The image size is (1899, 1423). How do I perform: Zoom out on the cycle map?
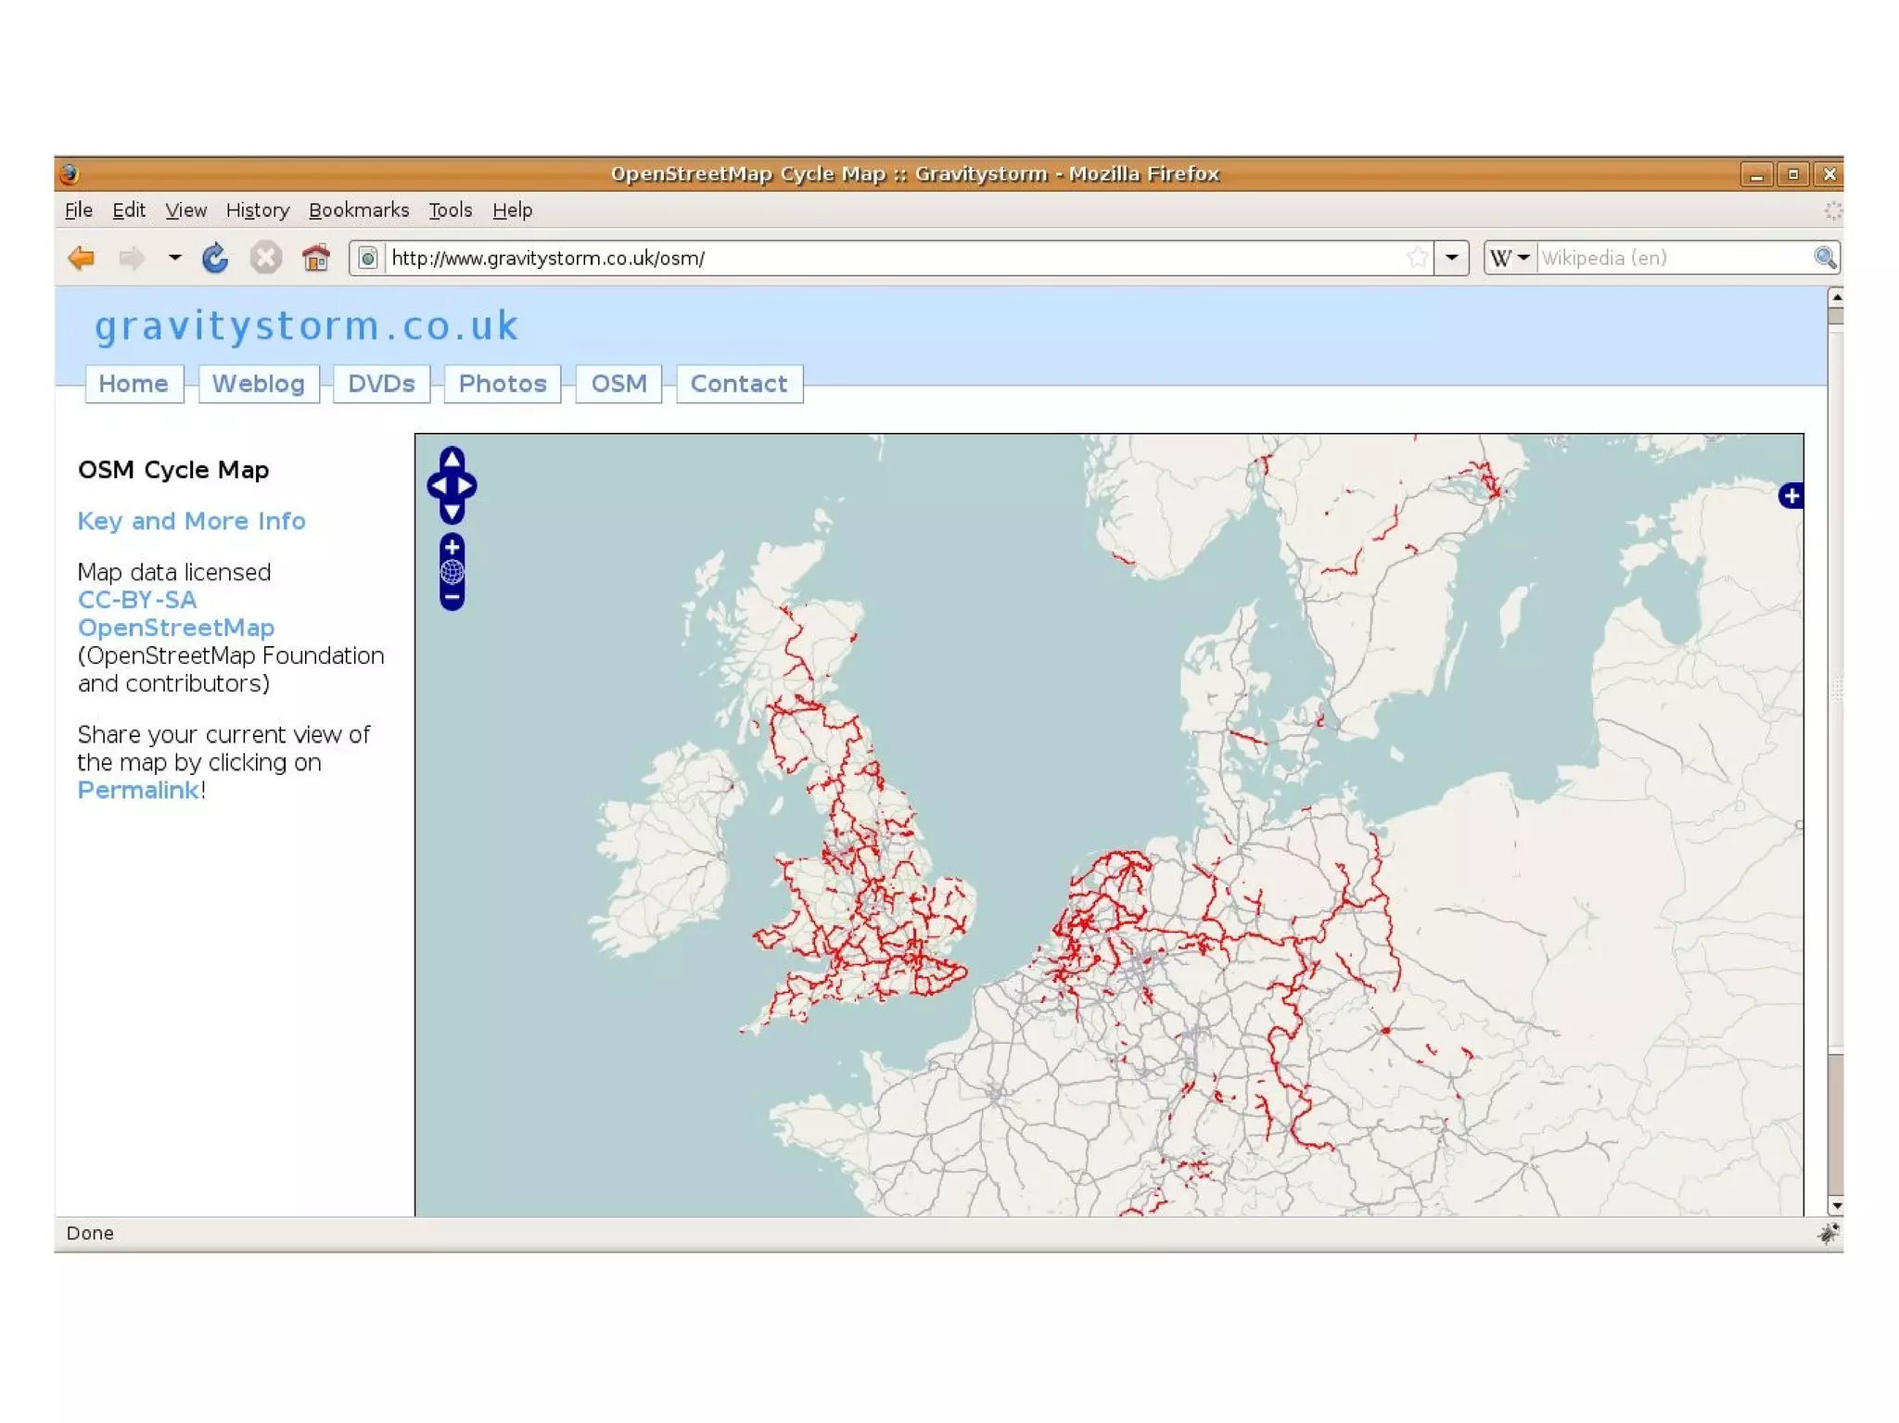point(452,598)
